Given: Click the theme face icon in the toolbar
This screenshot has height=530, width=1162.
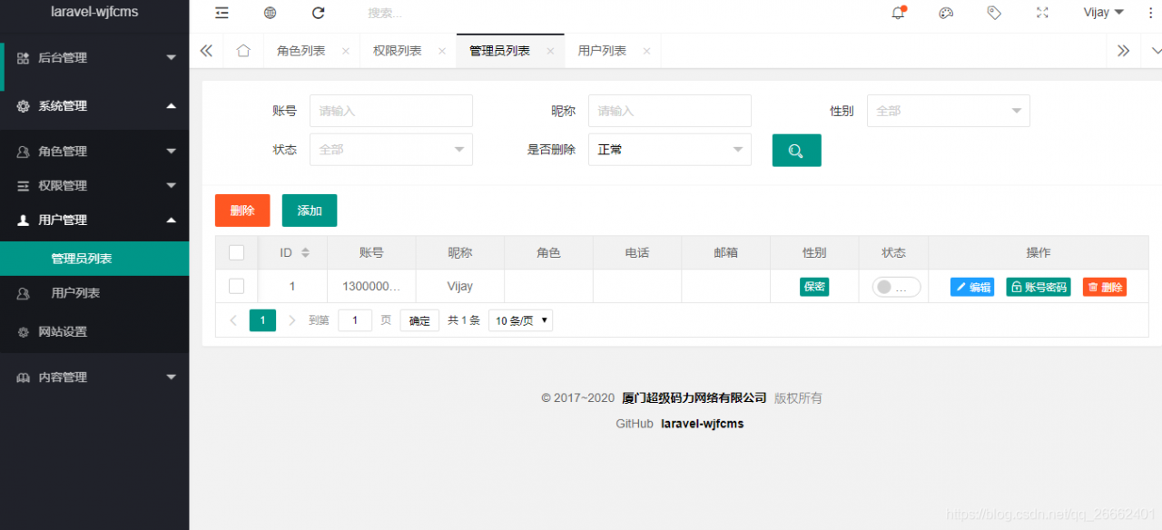Looking at the screenshot, I should [946, 13].
